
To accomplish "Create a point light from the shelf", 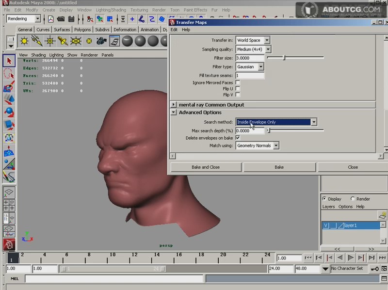I will [50, 41].
